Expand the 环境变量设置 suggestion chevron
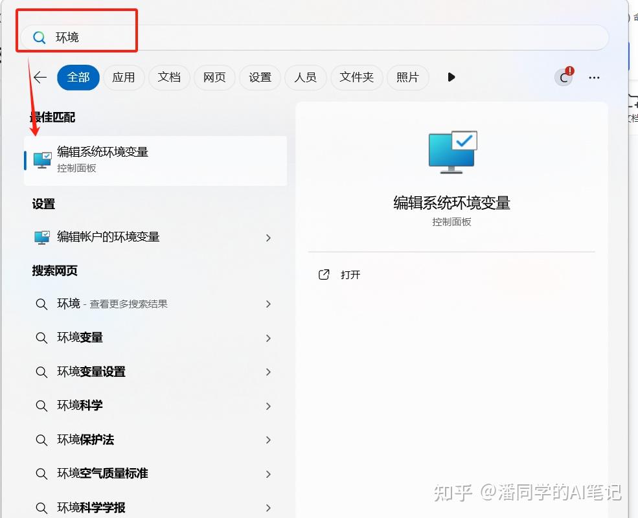 [x=268, y=372]
